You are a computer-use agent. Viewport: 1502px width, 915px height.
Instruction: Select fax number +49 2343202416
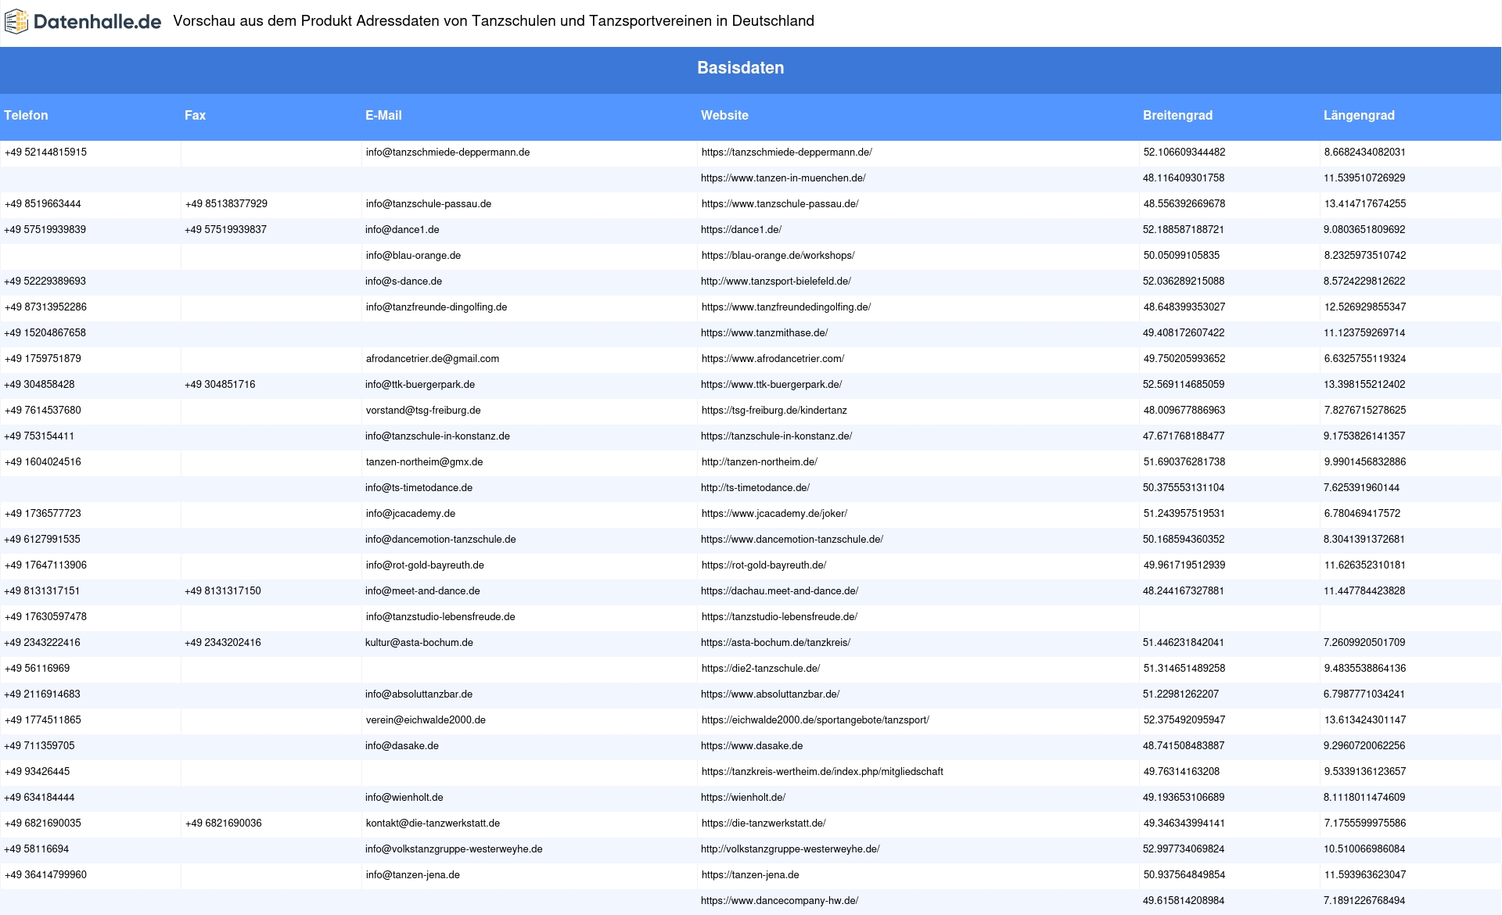[223, 643]
